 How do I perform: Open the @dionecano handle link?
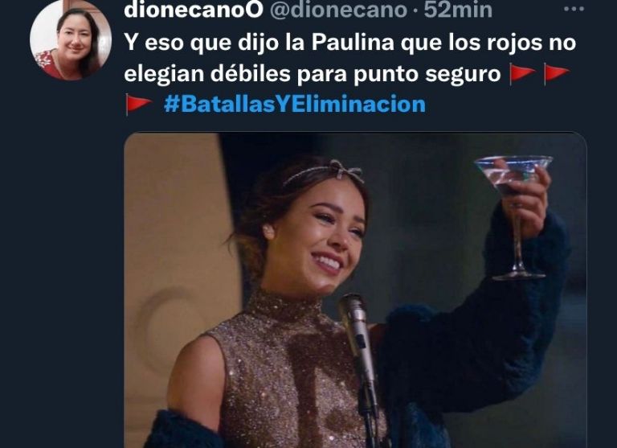coord(338,10)
